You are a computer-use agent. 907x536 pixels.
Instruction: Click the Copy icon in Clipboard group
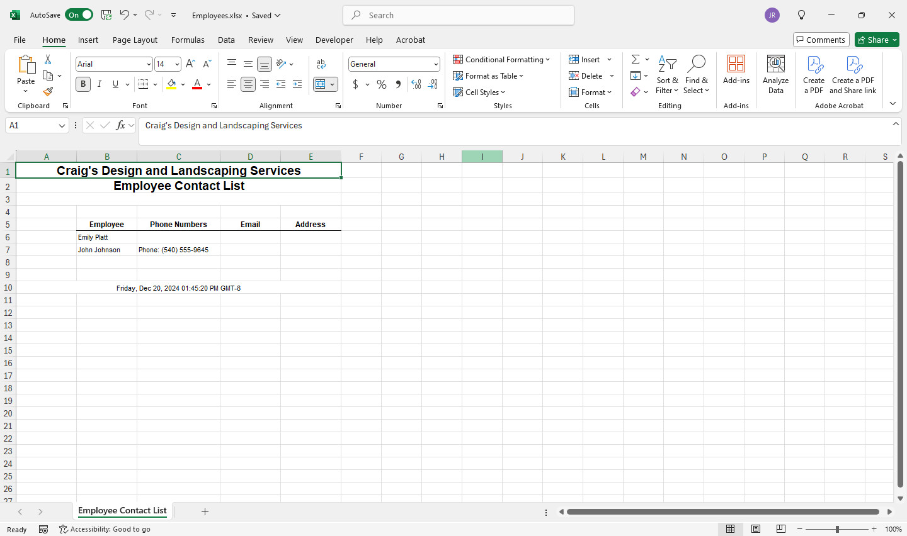click(x=48, y=75)
